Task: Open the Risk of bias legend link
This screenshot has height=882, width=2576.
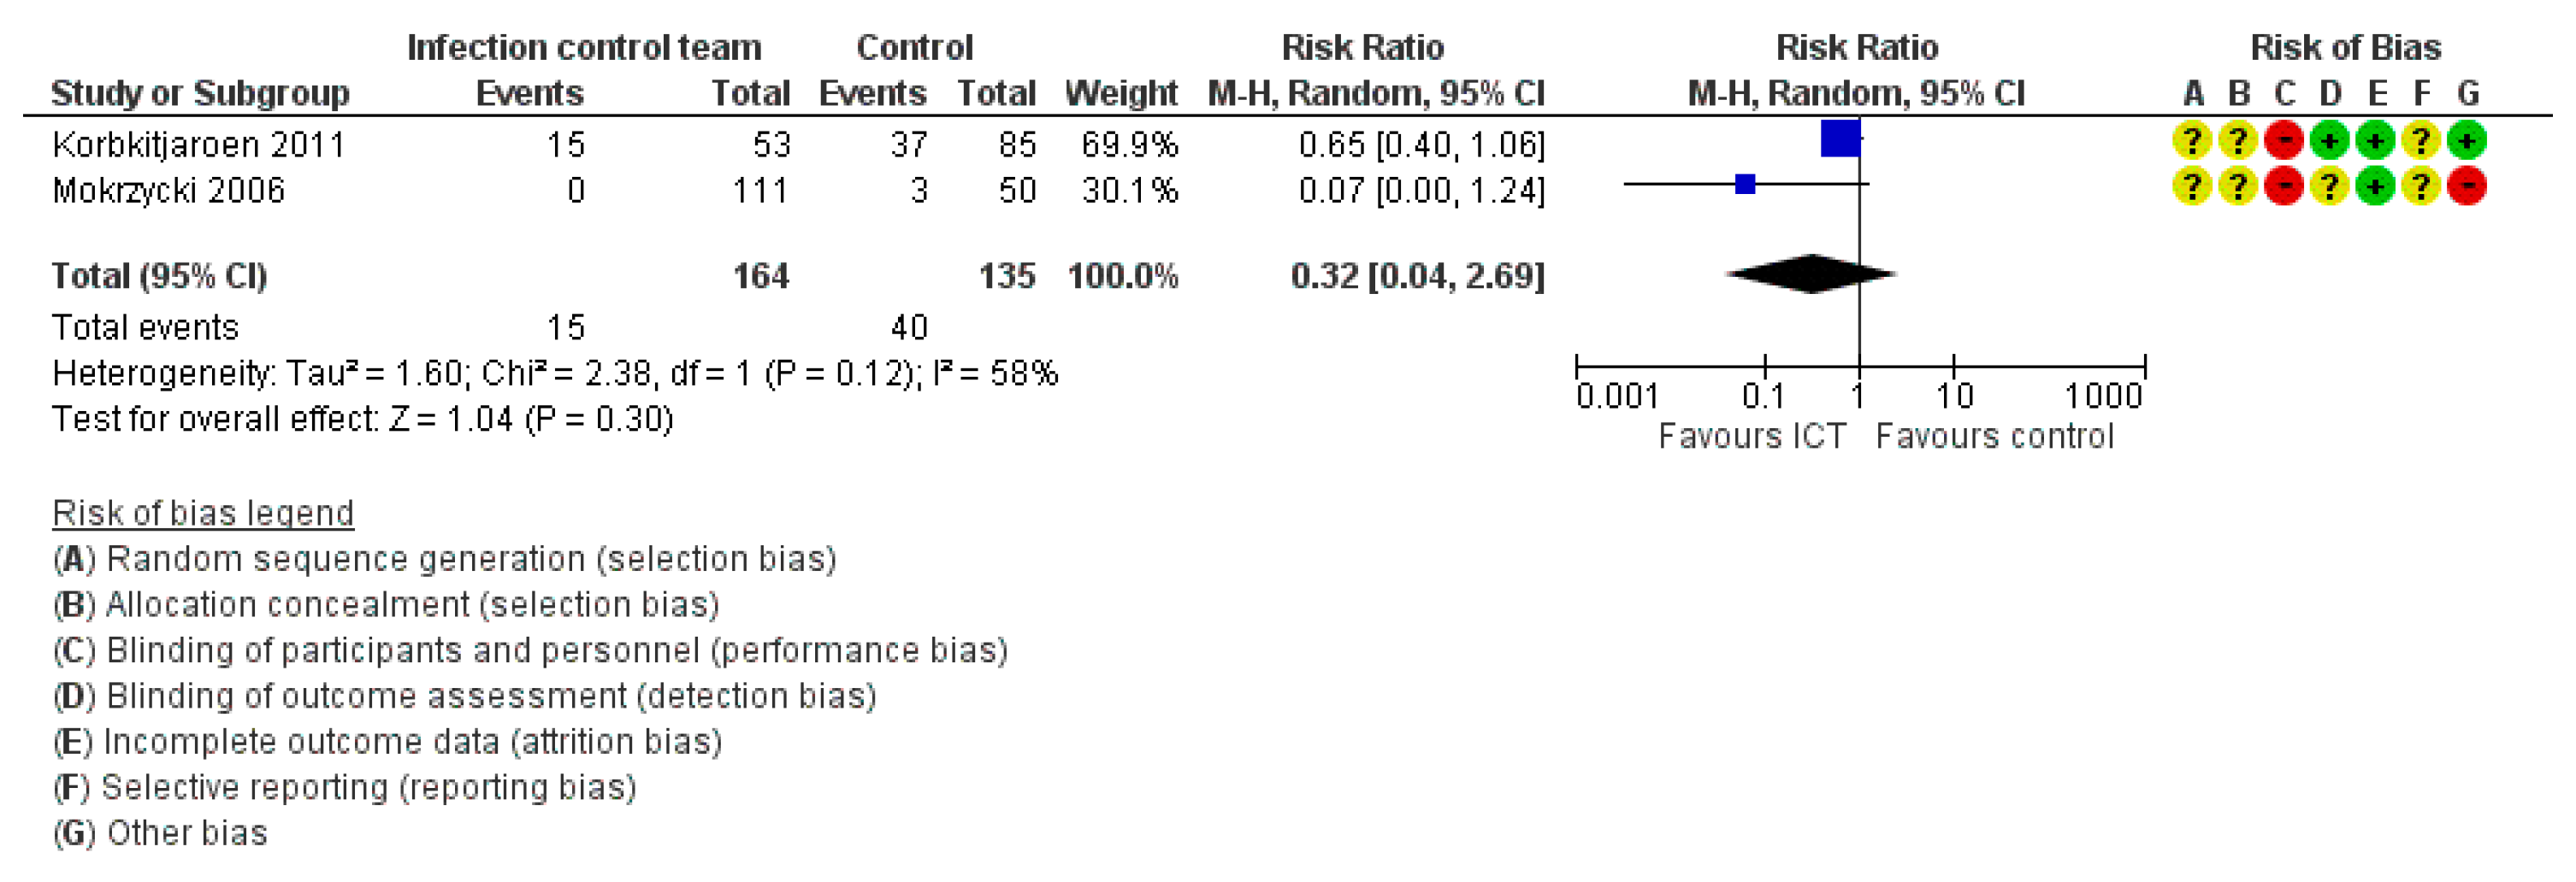Action: [203, 513]
